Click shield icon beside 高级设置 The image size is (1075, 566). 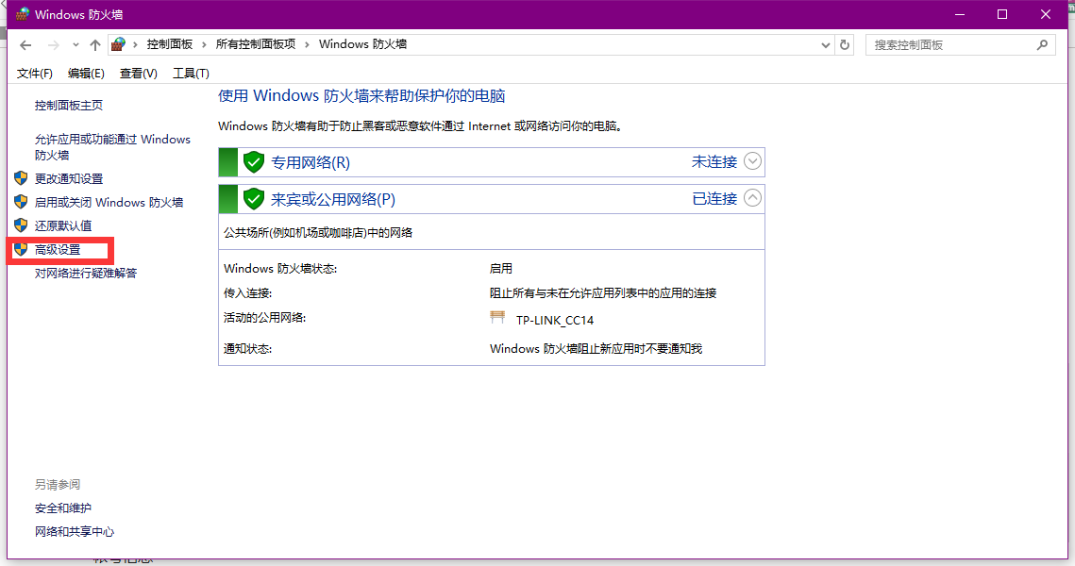click(21, 249)
